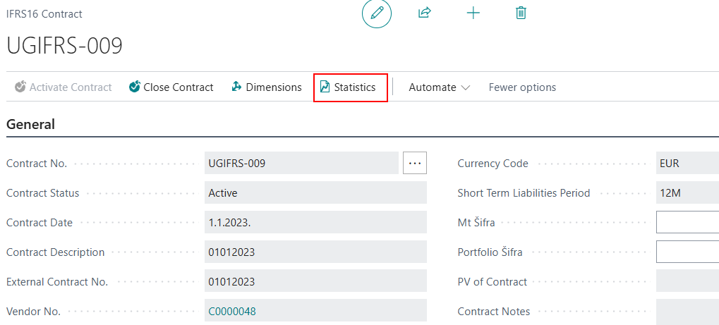
Task: Click the UGIFRS-009 page title
Action: (x=65, y=45)
